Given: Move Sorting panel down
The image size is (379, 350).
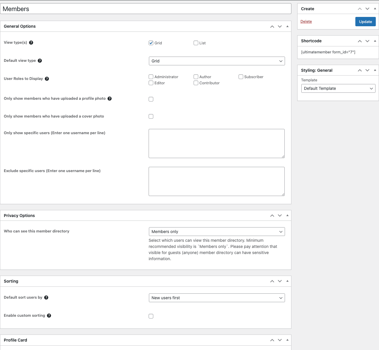Looking at the screenshot, I should (x=280, y=281).
